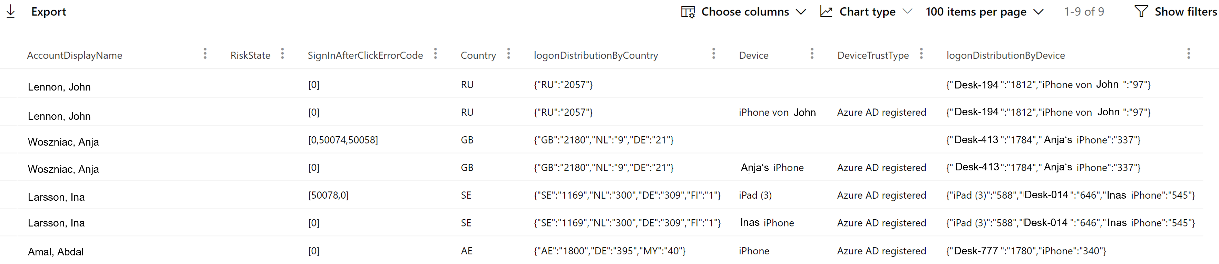Open Device column three-dot menu
Screen dimensions: 1219x264
click(x=812, y=54)
